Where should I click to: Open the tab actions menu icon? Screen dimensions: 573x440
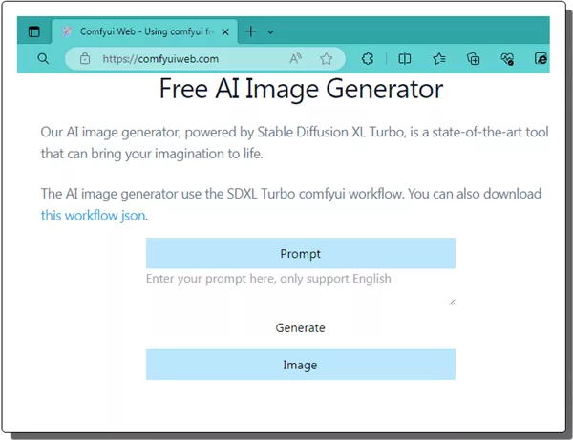point(34,31)
